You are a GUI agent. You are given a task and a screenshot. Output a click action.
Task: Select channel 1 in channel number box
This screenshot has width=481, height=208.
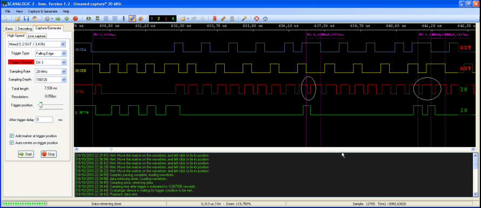(151, 19)
